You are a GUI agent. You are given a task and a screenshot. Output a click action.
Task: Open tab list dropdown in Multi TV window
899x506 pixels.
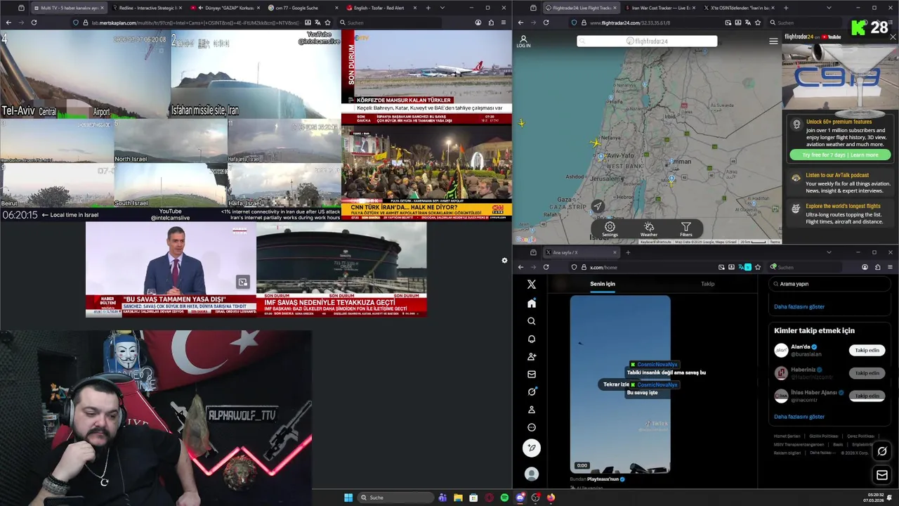442,8
